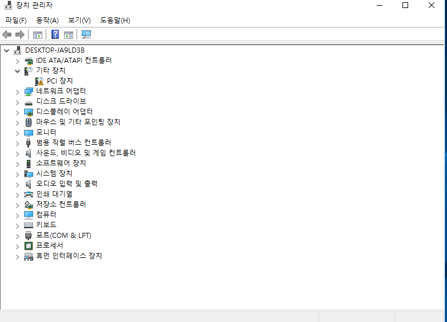Click the Forward arrow toolbar icon
The image size is (447, 322).
click(x=20, y=34)
